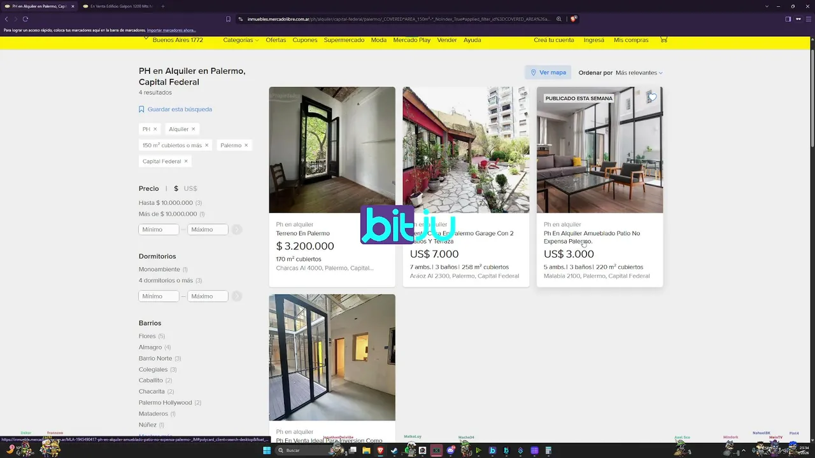Select the Mataderos neighborhood filter

click(x=157, y=413)
